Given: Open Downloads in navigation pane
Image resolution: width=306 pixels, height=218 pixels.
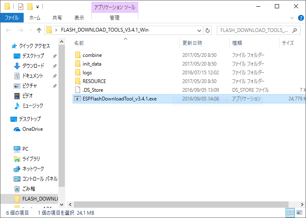Looking at the screenshot, I should point(33,66).
